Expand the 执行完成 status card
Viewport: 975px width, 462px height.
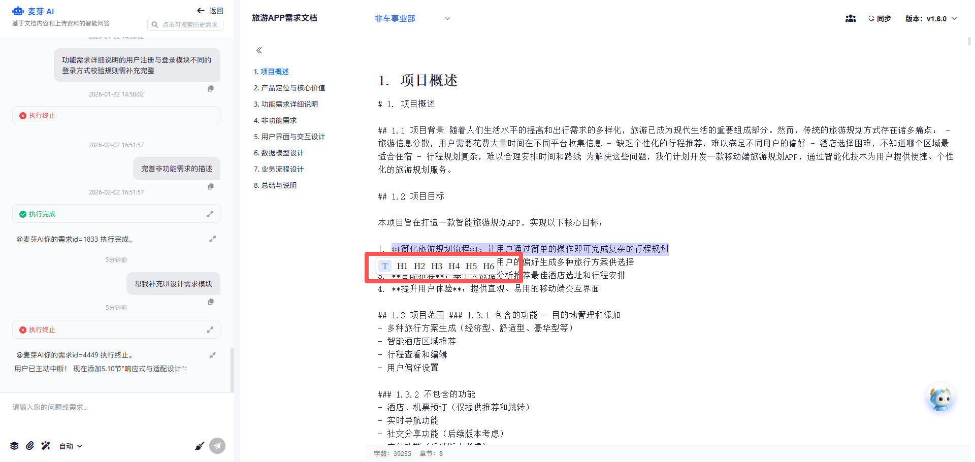click(x=210, y=214)
